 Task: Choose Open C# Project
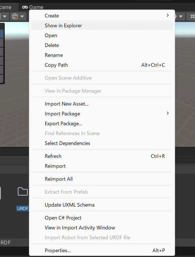(102, 218)
